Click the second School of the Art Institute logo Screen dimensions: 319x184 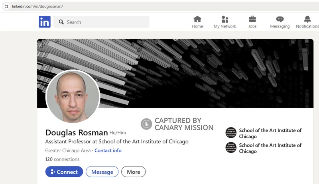[231, 148]
